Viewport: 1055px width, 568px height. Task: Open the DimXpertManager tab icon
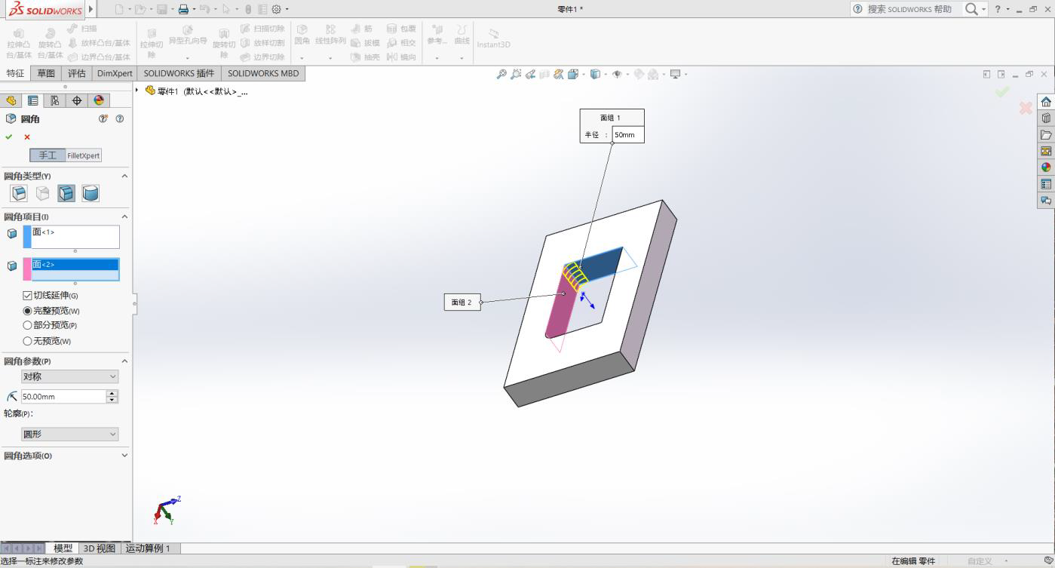[77, 100]
